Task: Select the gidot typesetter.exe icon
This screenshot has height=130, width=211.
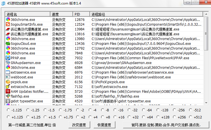Action: [8, 101]
